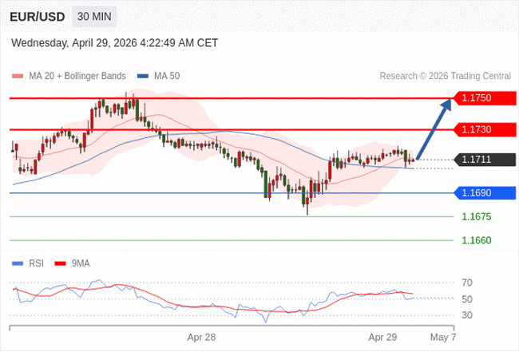Click the date and time text line
The width and height of the screenshot is (519, 352).
(114, 43)
